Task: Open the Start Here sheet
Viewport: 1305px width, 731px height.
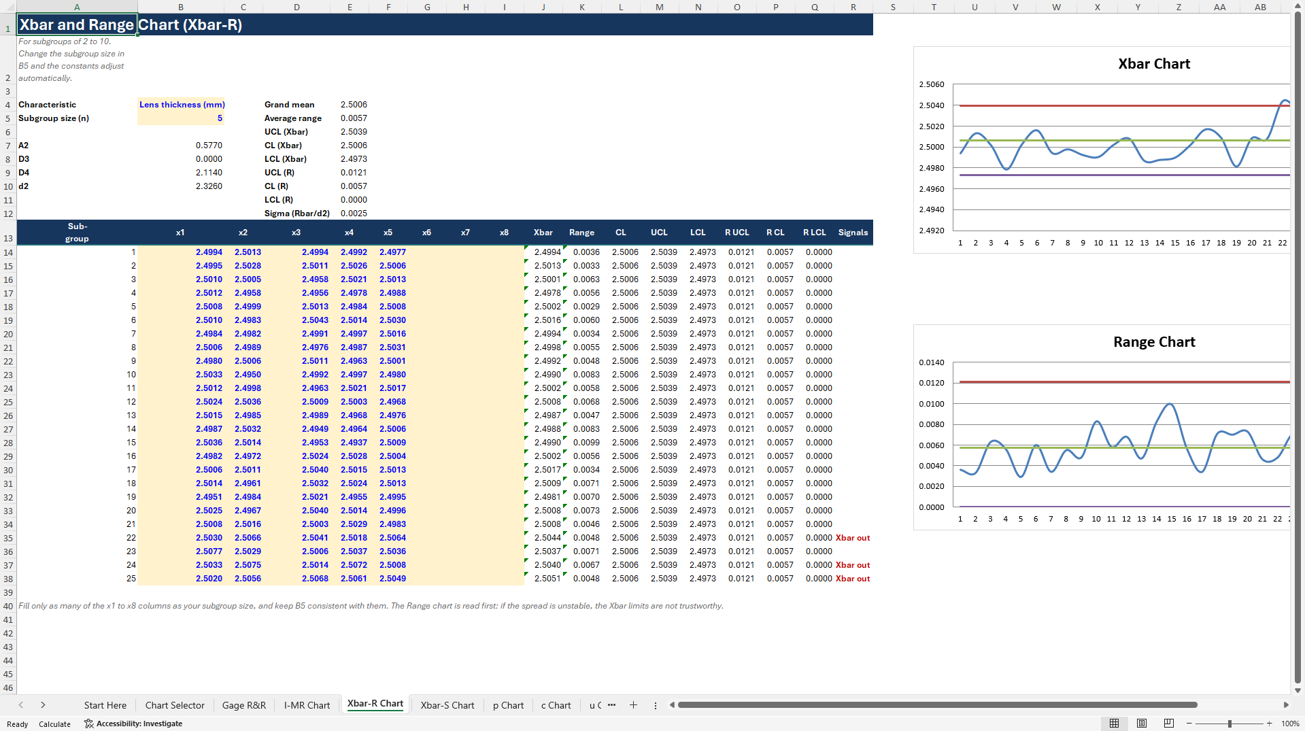Action: click(105, 705)
